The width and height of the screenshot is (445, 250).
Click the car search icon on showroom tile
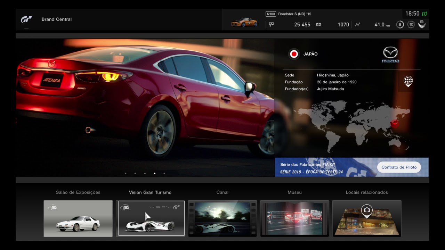(52, 208)
